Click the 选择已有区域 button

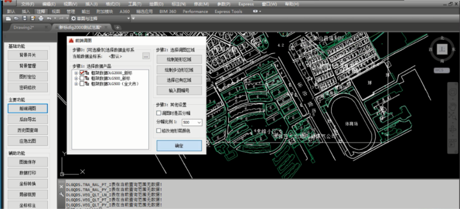[x=179, y=80]
